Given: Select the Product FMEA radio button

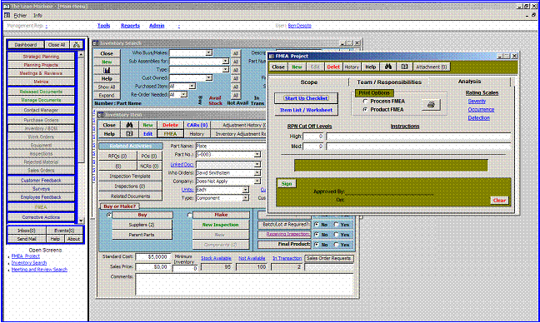Looking at the screenshot, I should click(365, 109).
